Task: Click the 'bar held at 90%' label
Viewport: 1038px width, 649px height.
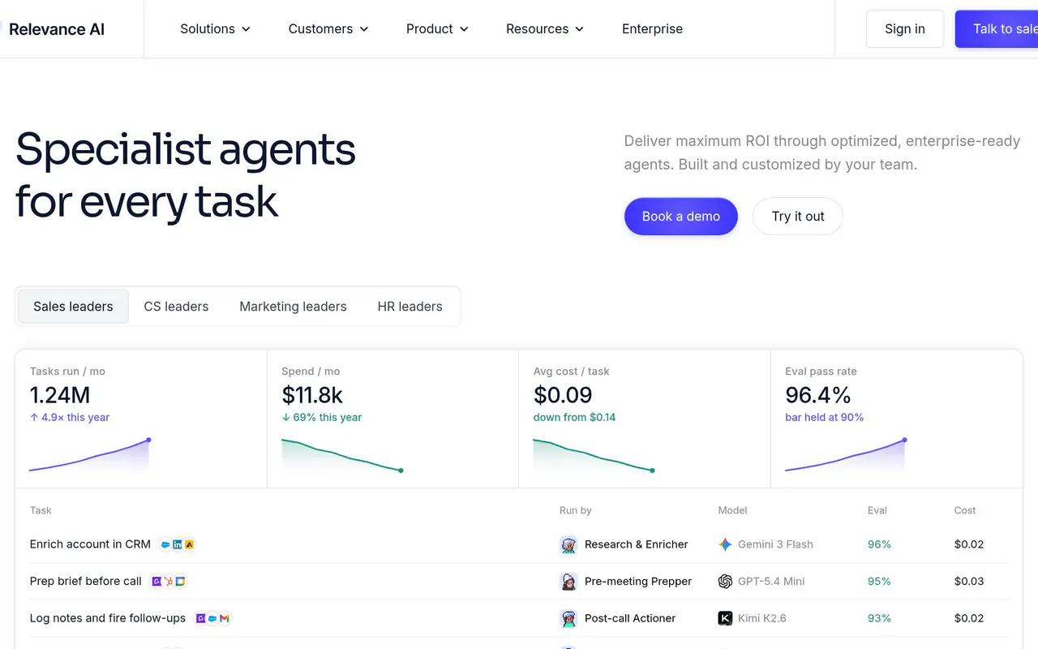Action: tap(824, 418)
